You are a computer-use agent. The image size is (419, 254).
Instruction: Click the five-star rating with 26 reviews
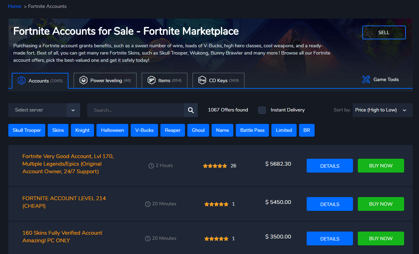click(x=215, y=166)
